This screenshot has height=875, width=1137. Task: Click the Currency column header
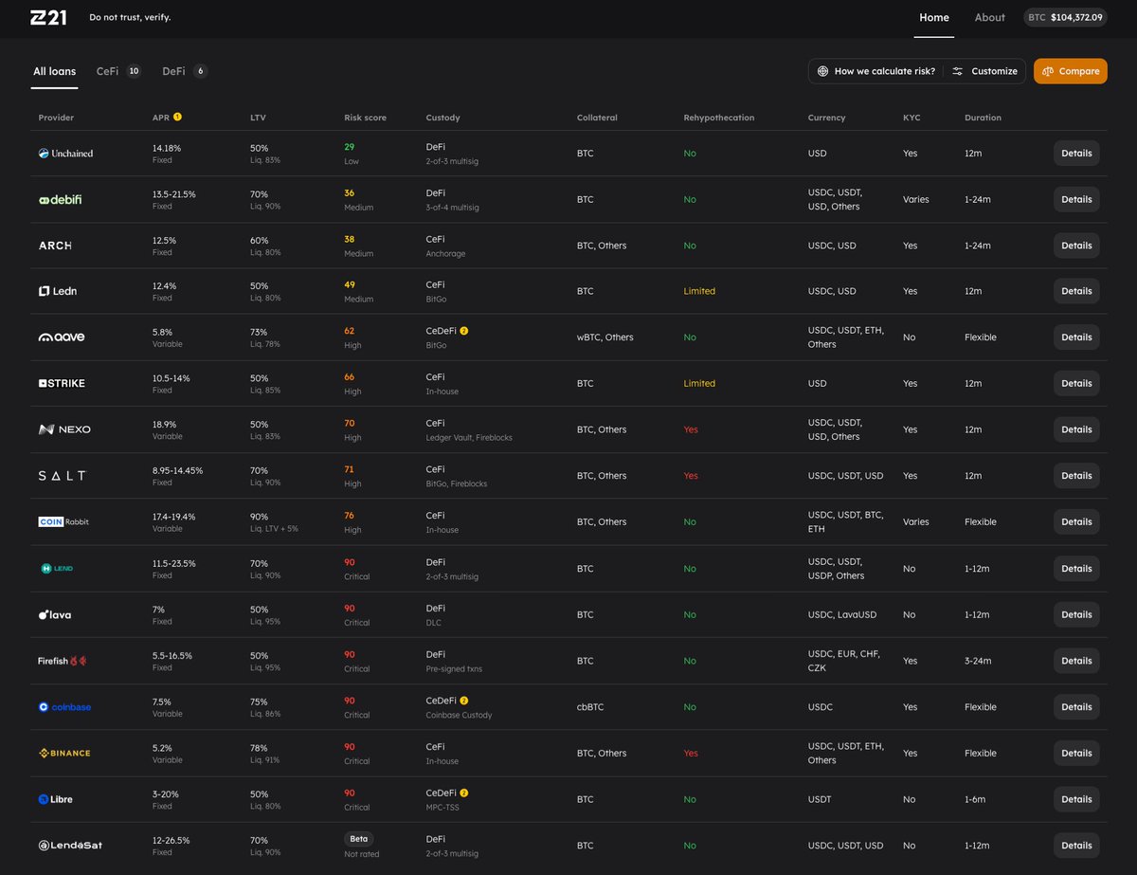click(826, 118)
